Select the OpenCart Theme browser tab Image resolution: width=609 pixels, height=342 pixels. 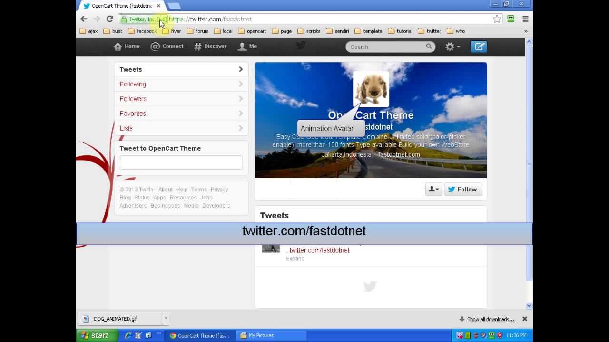[x=122, y=6]
